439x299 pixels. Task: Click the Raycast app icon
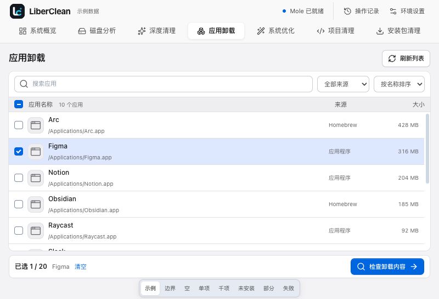(x=36, y=230)
